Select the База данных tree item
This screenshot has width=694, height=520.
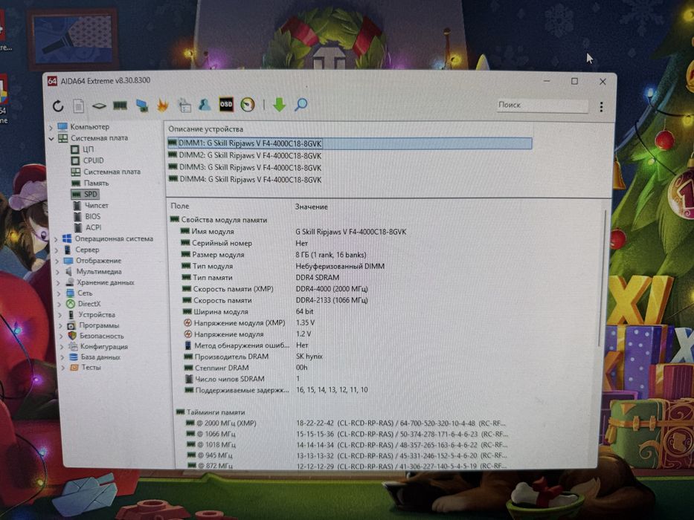click(x=95, y=357)
